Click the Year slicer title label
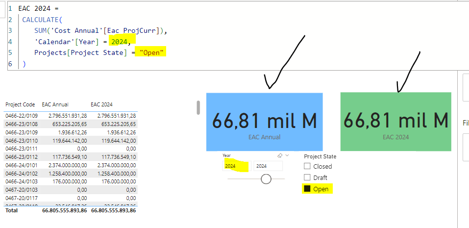Screen dimensions: 469x228 point(226,155)
